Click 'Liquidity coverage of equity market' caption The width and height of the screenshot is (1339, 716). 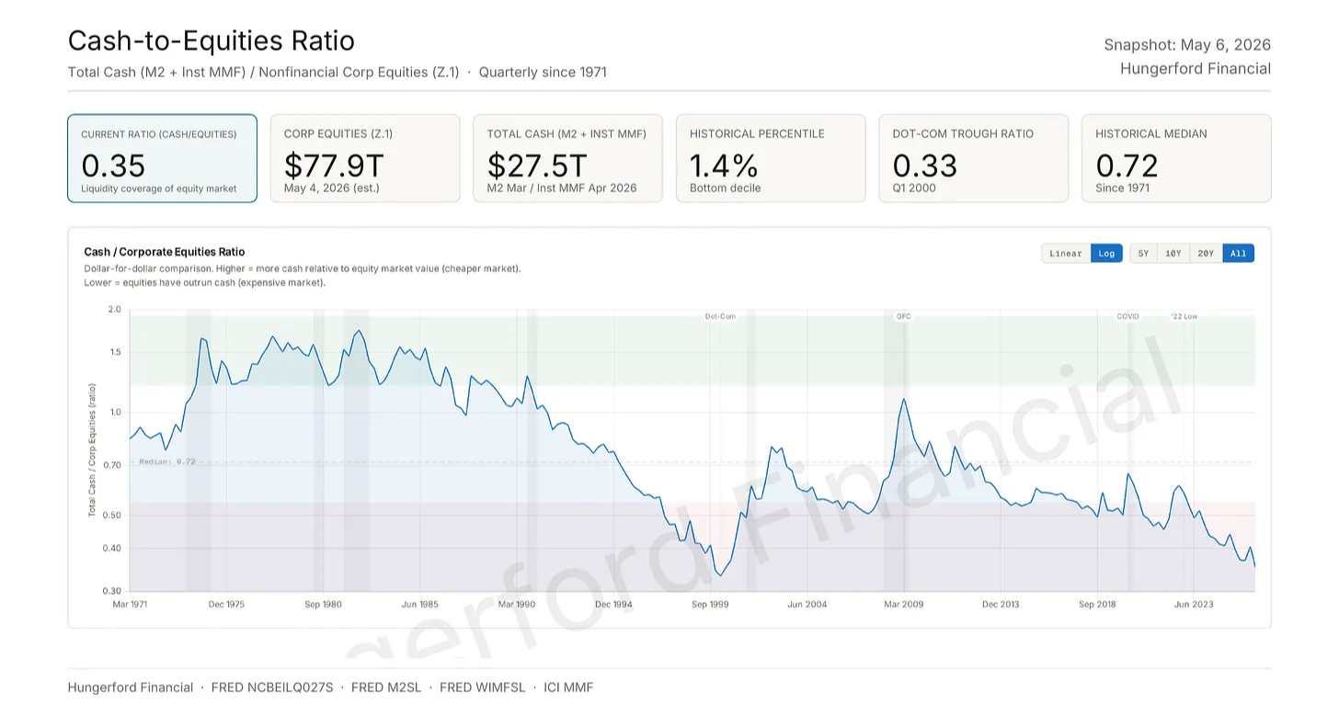(159, 188)
